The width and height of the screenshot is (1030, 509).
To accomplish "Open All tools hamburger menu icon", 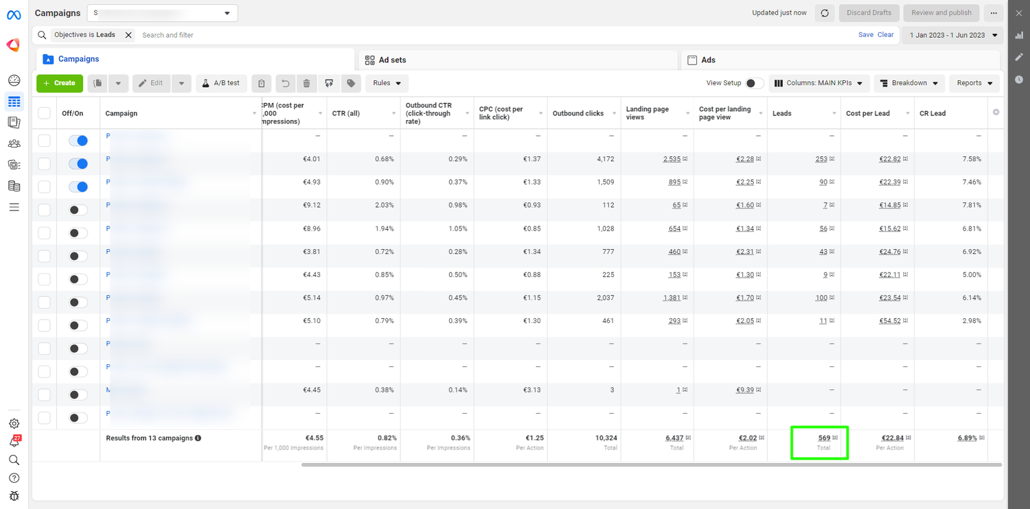I will (14, 207).
